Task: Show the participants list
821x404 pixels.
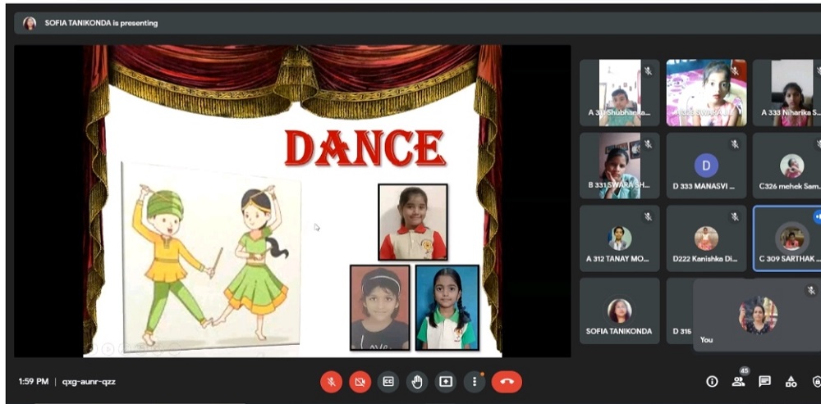Action: (739, 381)
